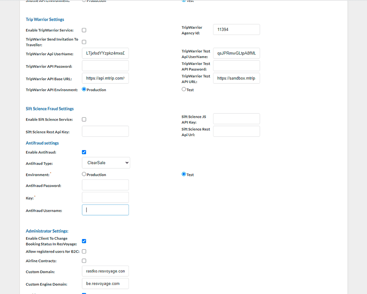Click the Airline Contracts label

pyautogui.click(x=41, y=261)
